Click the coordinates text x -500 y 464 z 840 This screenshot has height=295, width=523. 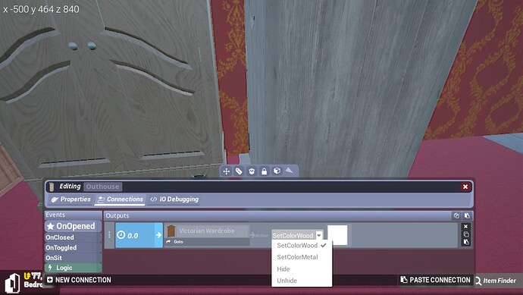tap(42, 9)
